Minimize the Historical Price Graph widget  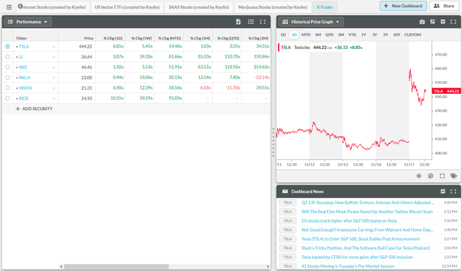(x=443, y=22)
